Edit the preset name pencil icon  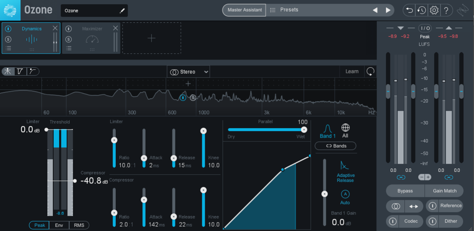[x=122, y=10]
